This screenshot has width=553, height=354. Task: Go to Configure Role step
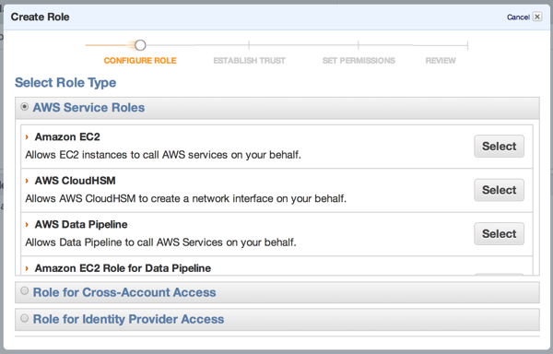140,61
